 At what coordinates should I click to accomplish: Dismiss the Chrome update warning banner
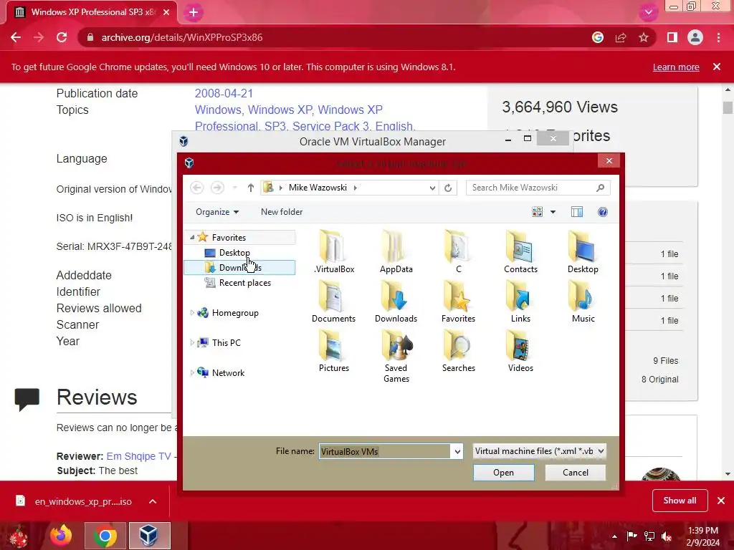[717, 67]
